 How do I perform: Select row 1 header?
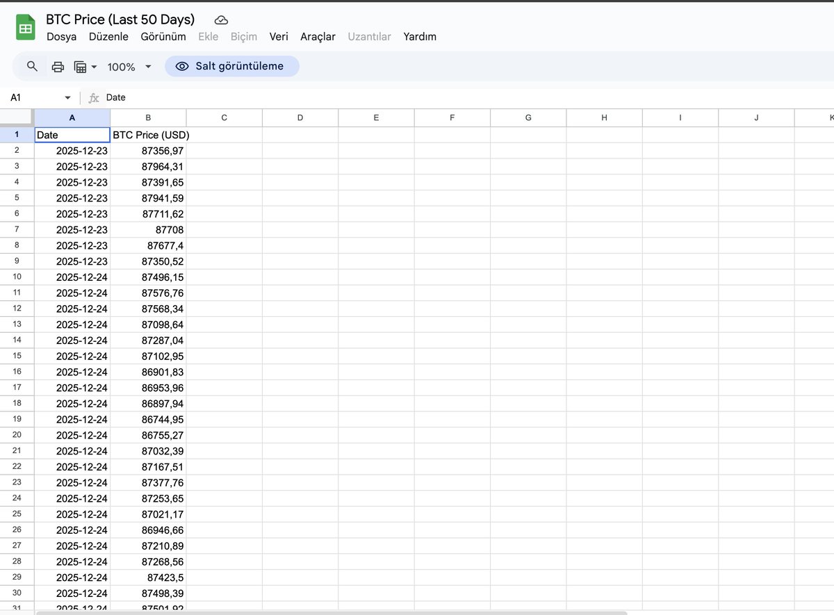click(x=17, y=135)
